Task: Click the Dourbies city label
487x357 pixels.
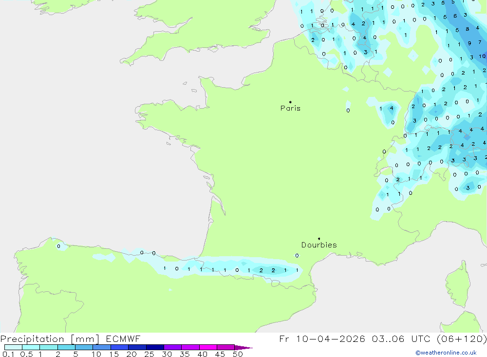Action: [x=319, y=245]
